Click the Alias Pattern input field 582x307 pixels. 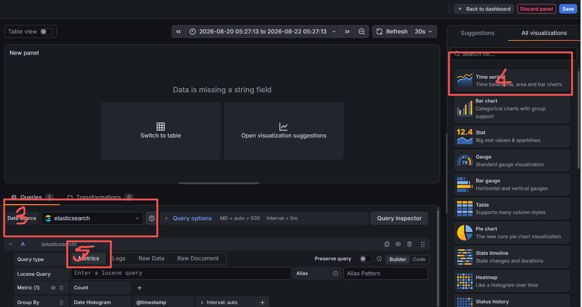(386, 274)
